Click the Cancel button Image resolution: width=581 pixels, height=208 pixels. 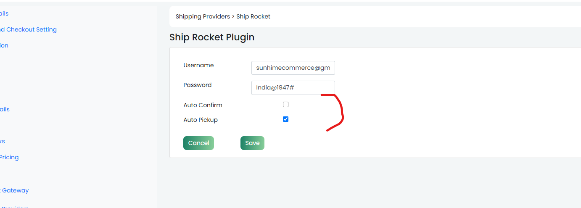coord(198,143)
